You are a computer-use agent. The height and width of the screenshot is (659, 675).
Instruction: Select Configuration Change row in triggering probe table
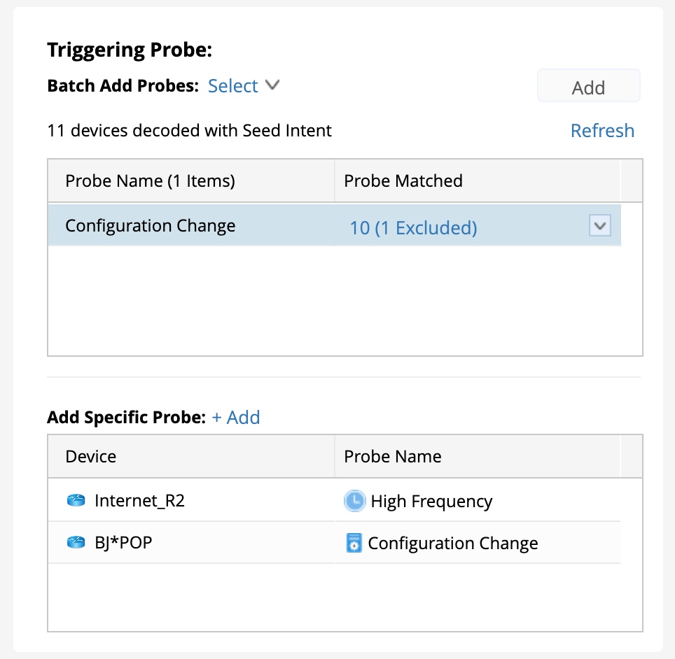150,226
